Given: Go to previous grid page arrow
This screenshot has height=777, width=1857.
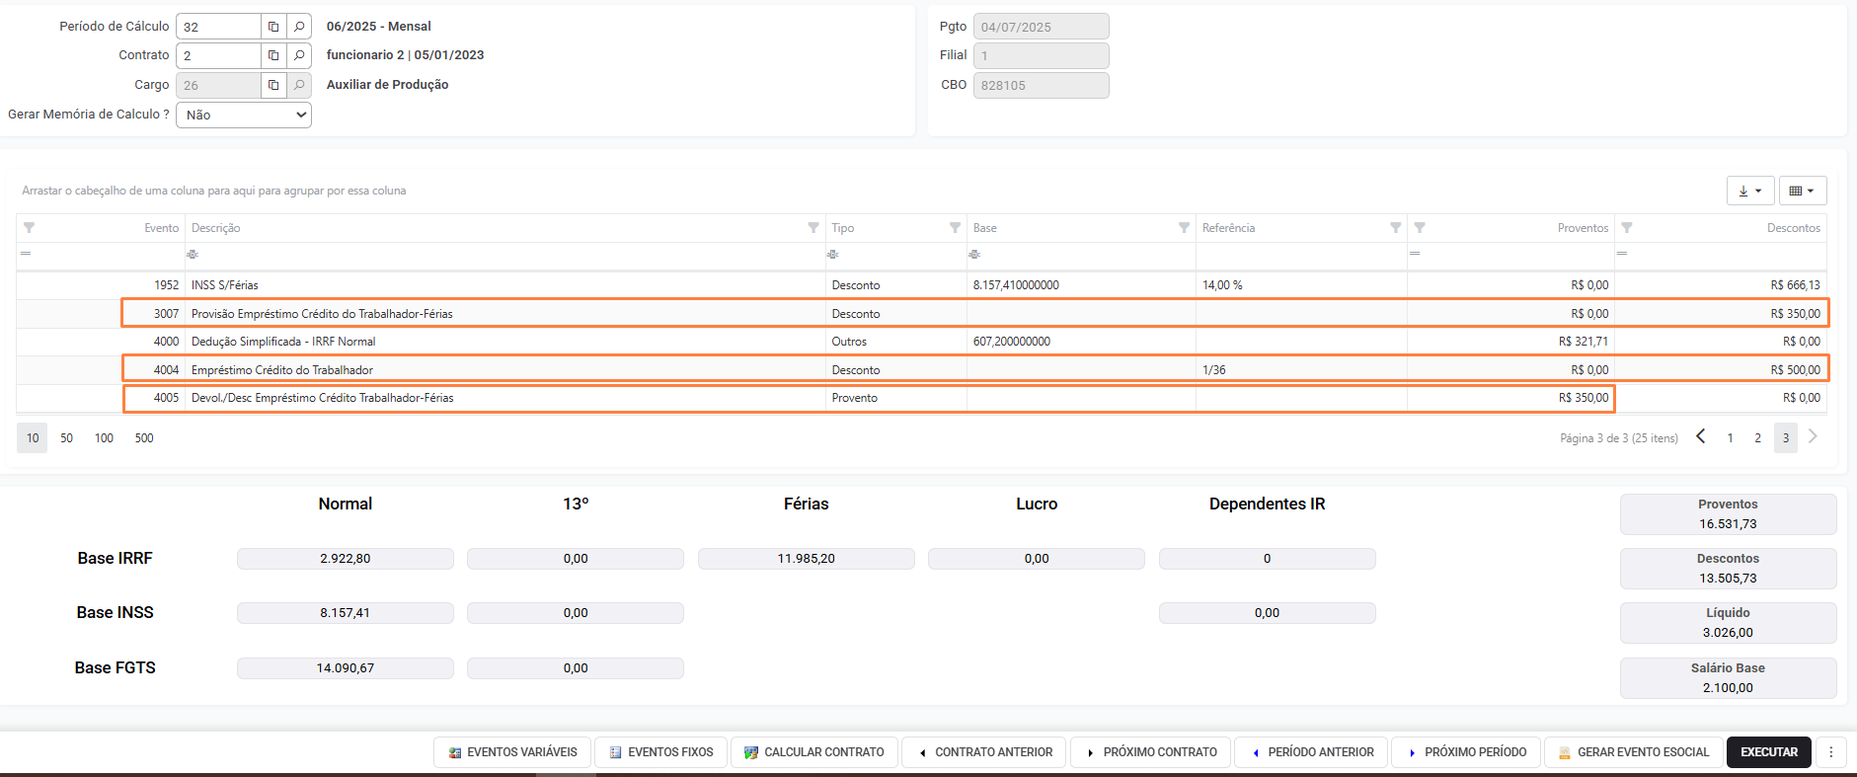Looking at the screenshot, I should click(x=1701, y=437).
